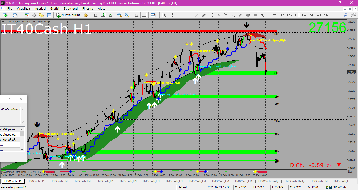358x190 pixels.
Task: Switch chart to candlesticks style
Action: (103, 15)
